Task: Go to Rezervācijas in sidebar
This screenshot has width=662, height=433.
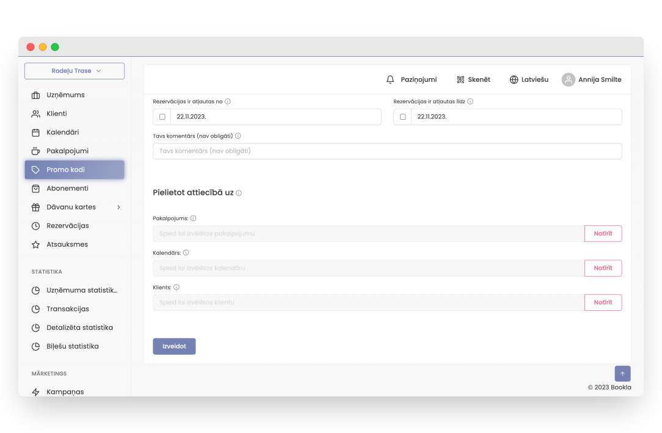Action: [68, 226]
